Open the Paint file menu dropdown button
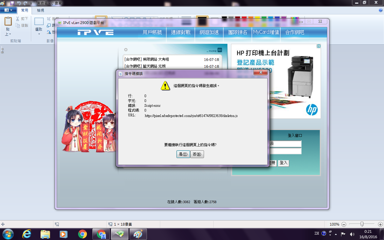384x240 pixels. pos(8,10)
